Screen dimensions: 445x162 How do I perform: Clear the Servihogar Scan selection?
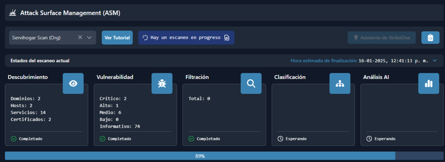[x=80, y=38]
